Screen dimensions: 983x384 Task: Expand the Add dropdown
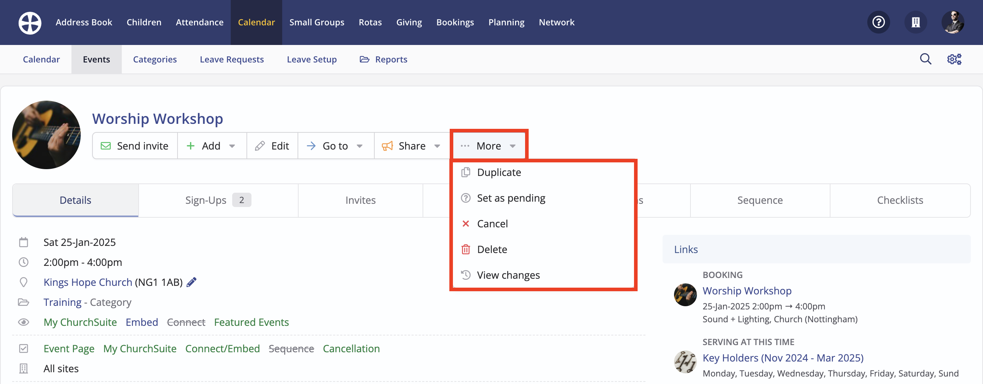(x=212, y=146)
